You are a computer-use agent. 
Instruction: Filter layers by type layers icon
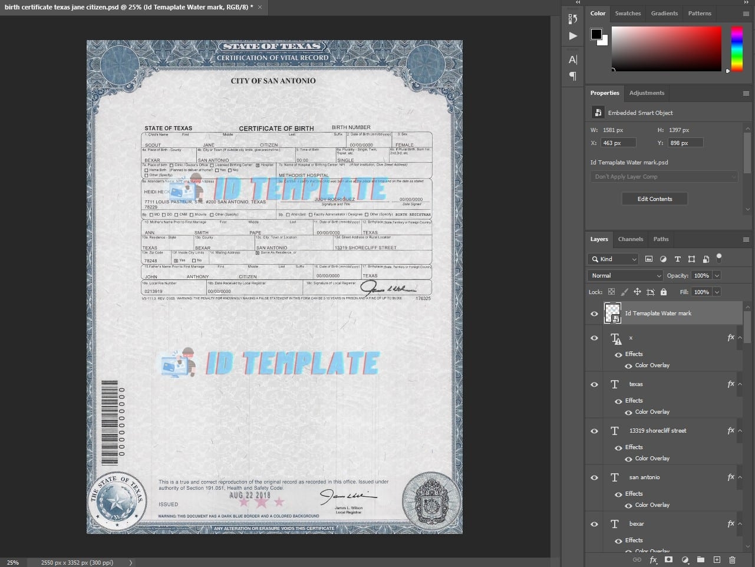pos(677,259)
